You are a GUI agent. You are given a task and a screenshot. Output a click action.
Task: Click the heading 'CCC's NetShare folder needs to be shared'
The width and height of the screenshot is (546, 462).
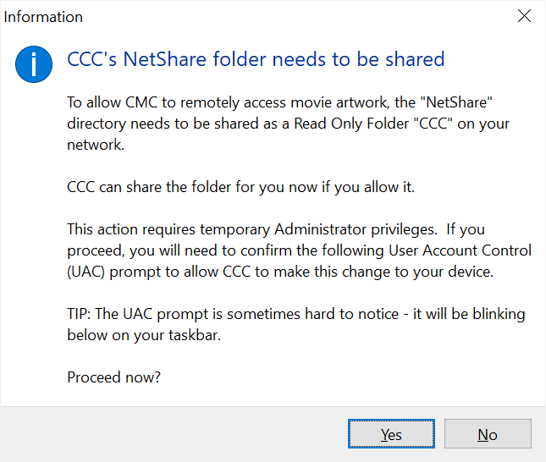point(256,59)
